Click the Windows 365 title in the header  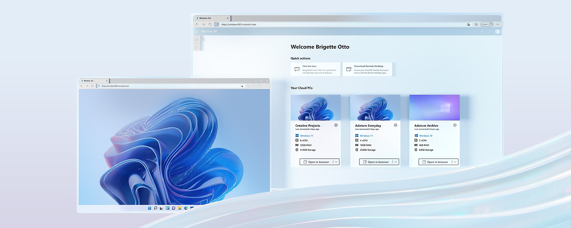(x=209, y=31)
